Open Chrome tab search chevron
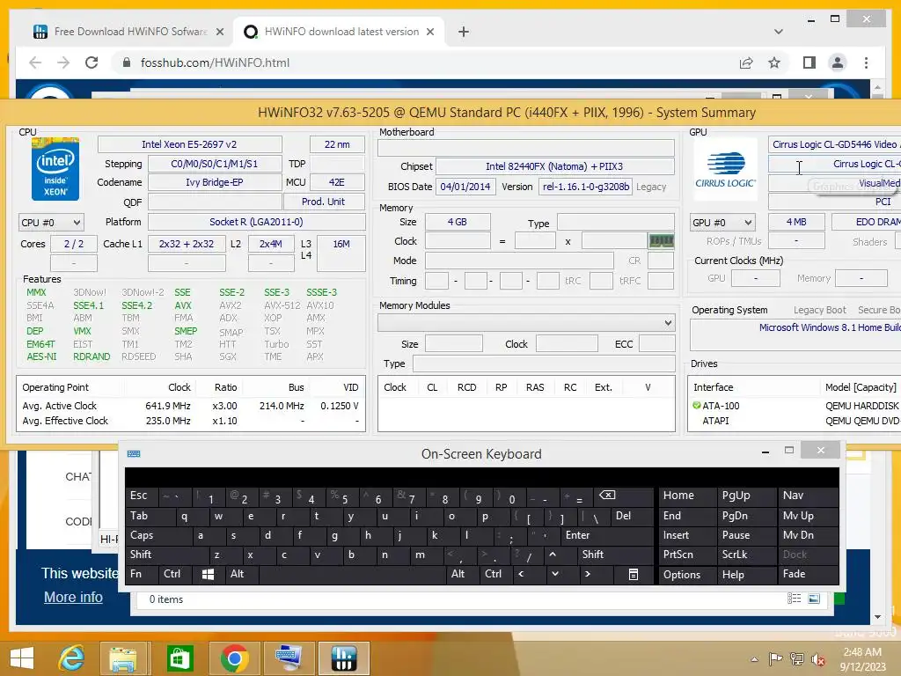This screenshot has width=901, height=676. (778, 32)
